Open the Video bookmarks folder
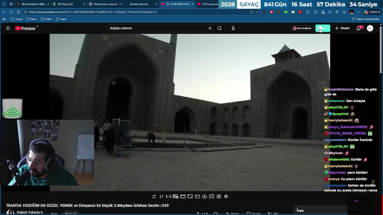This screenshot has width=383, height=215. [46, 19]
